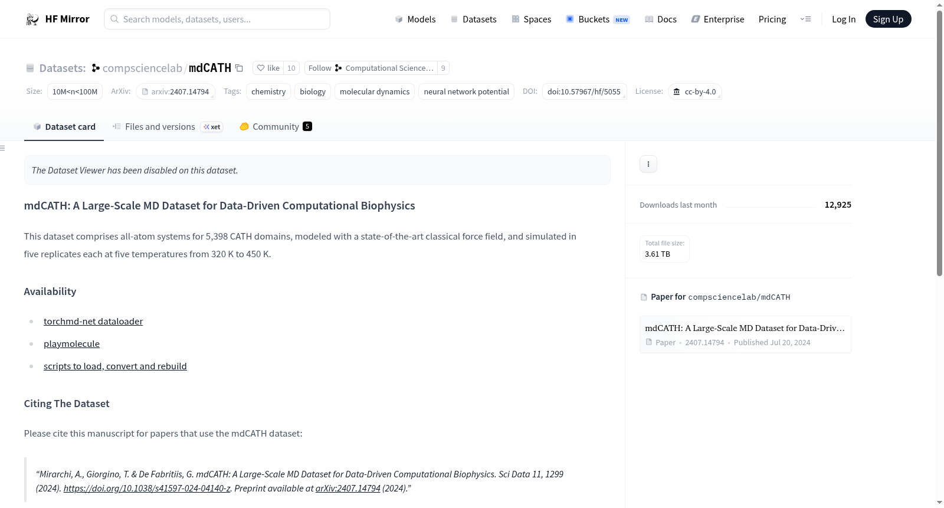This screenshot has height=508, width=944.
Task: Open the Pricing page
Action: click(772, 19)
